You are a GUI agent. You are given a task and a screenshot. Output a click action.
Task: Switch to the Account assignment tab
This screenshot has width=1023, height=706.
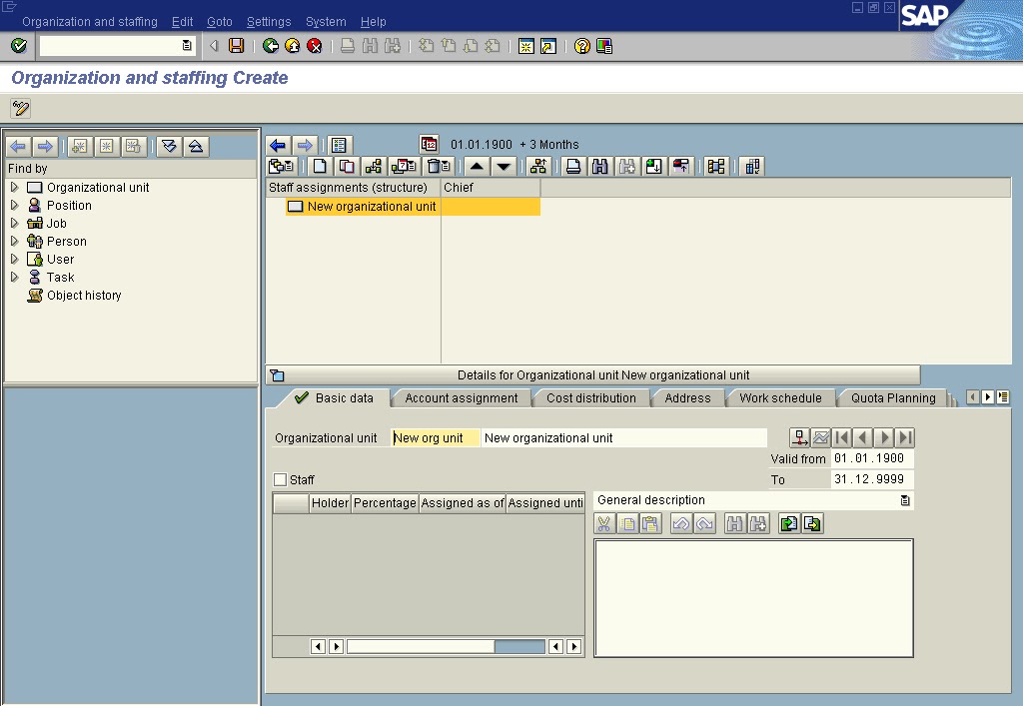460,396
